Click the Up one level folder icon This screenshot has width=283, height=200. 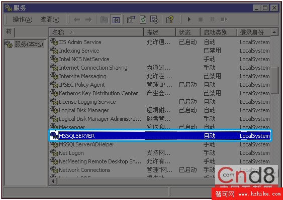(x=104, y=20)
